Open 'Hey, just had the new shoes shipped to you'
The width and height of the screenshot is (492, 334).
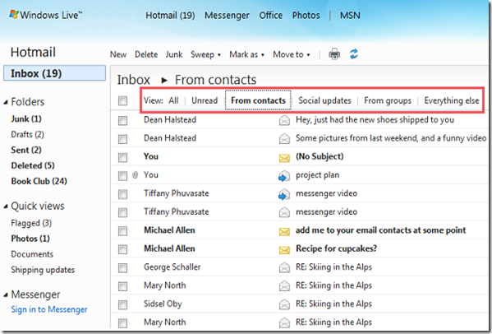click(x=375, y=120)
